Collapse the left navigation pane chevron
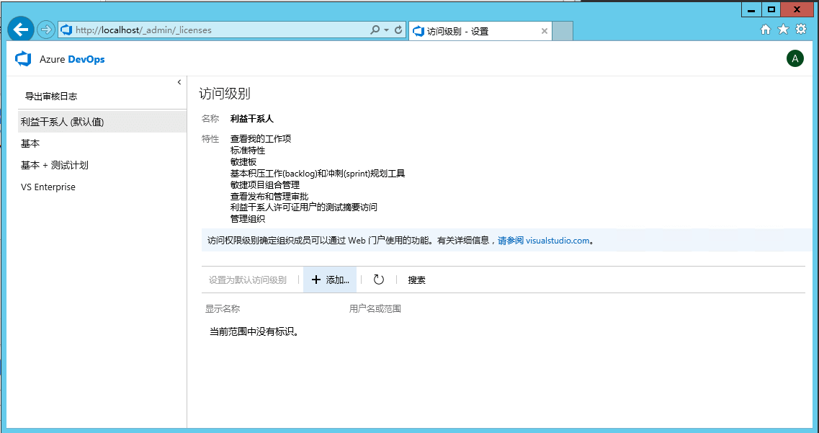 [179, 82]
